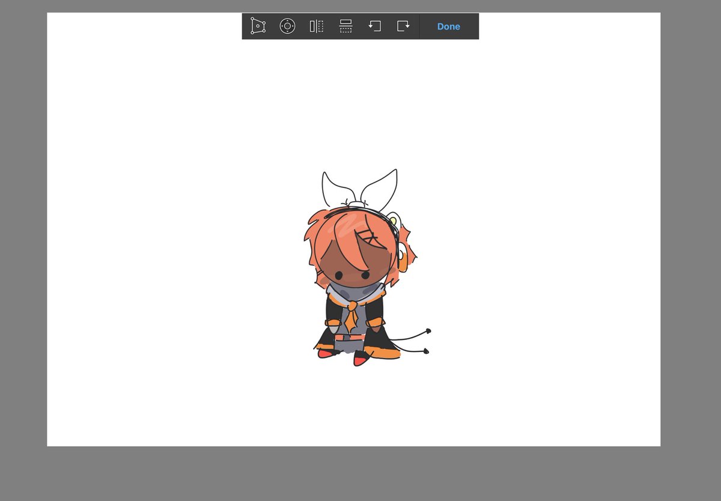Image resolution: width=721 pixels, height=501 pixels.
Task: Rotate the selection clockwise
Action: click(x=403, y=26)
